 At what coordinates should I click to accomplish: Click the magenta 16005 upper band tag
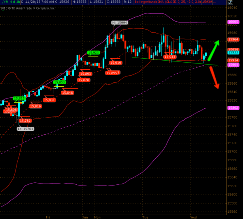click(233, 22)
